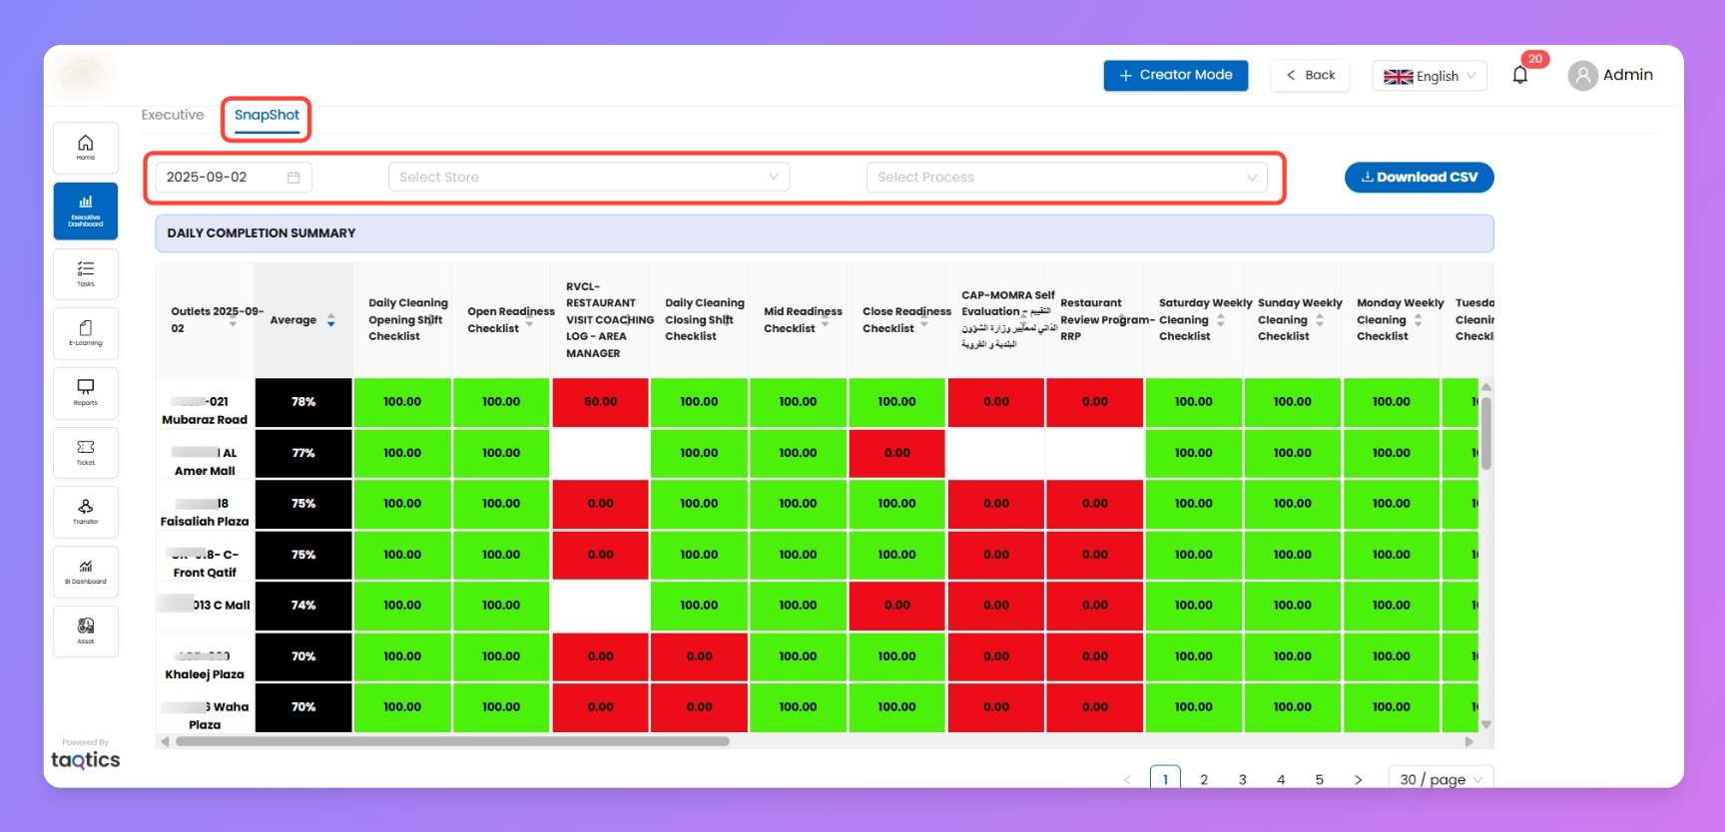Open the Transfer sidebar section
This screenshot has width=1725, height=832.
(86, 512)
